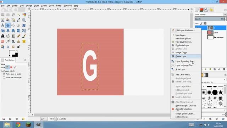Image resolution: width=227 pixels, height=128 pixels.
Task: Switch to the Undo History tab
Action: tap(211, 10)
